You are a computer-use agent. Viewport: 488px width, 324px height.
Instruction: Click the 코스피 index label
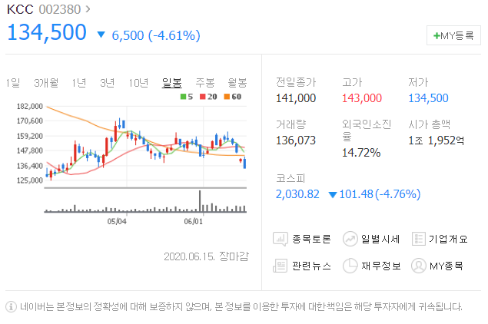click(290, 178)
